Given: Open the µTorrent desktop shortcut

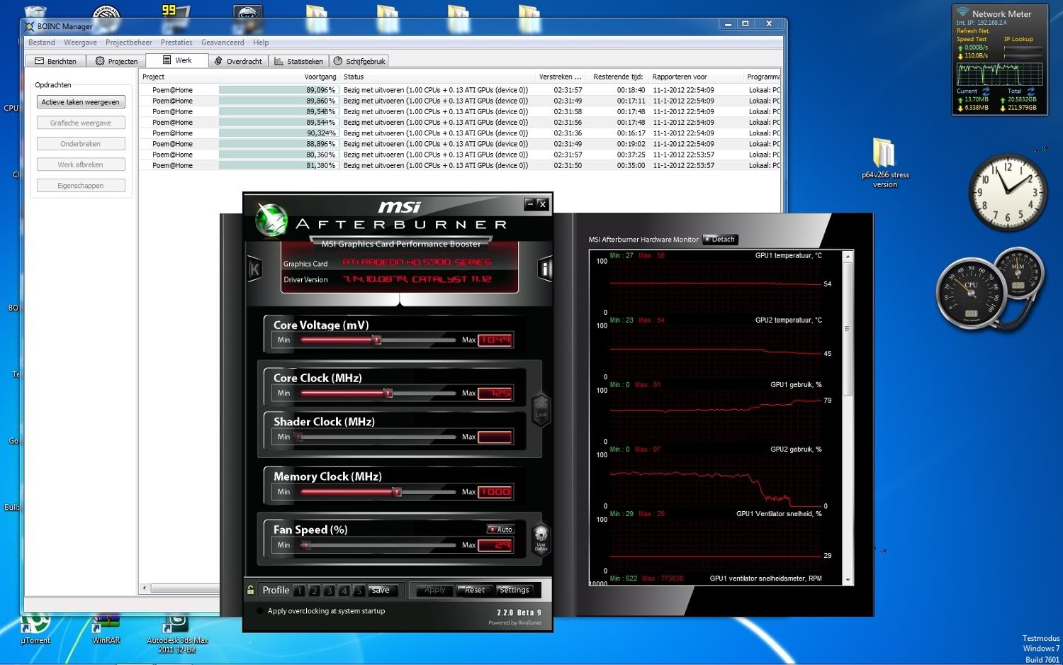Looking at the screenshot, I should 35,628.
